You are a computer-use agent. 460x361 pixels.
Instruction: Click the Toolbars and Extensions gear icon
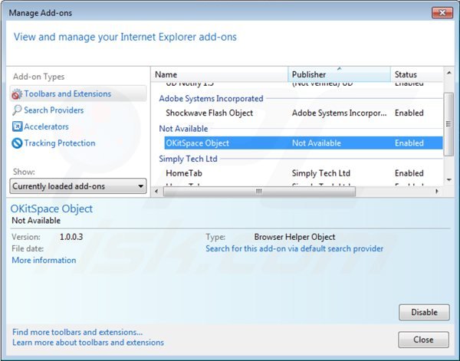(x=17, y=94)
